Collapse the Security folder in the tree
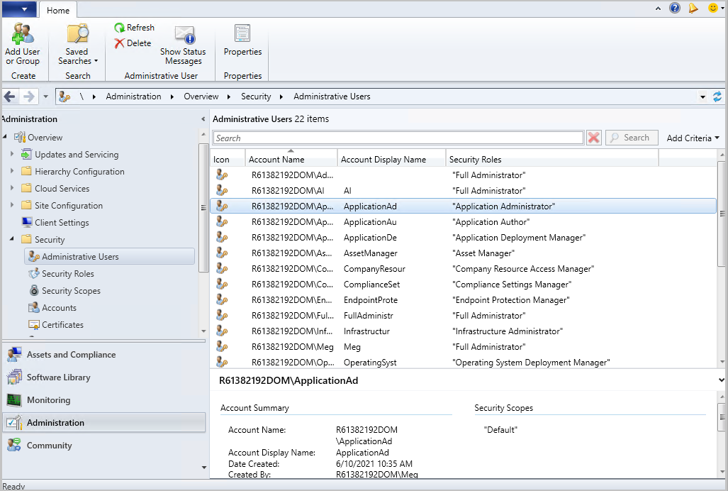 click(x=11, y=240)
